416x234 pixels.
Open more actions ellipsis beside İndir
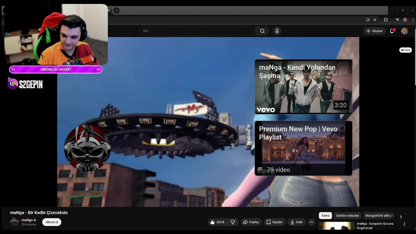pyautogui.click(x=311, y=222)
